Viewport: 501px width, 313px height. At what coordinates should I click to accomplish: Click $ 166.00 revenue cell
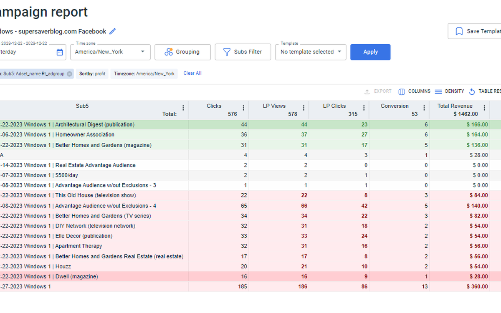click(477, 125)
